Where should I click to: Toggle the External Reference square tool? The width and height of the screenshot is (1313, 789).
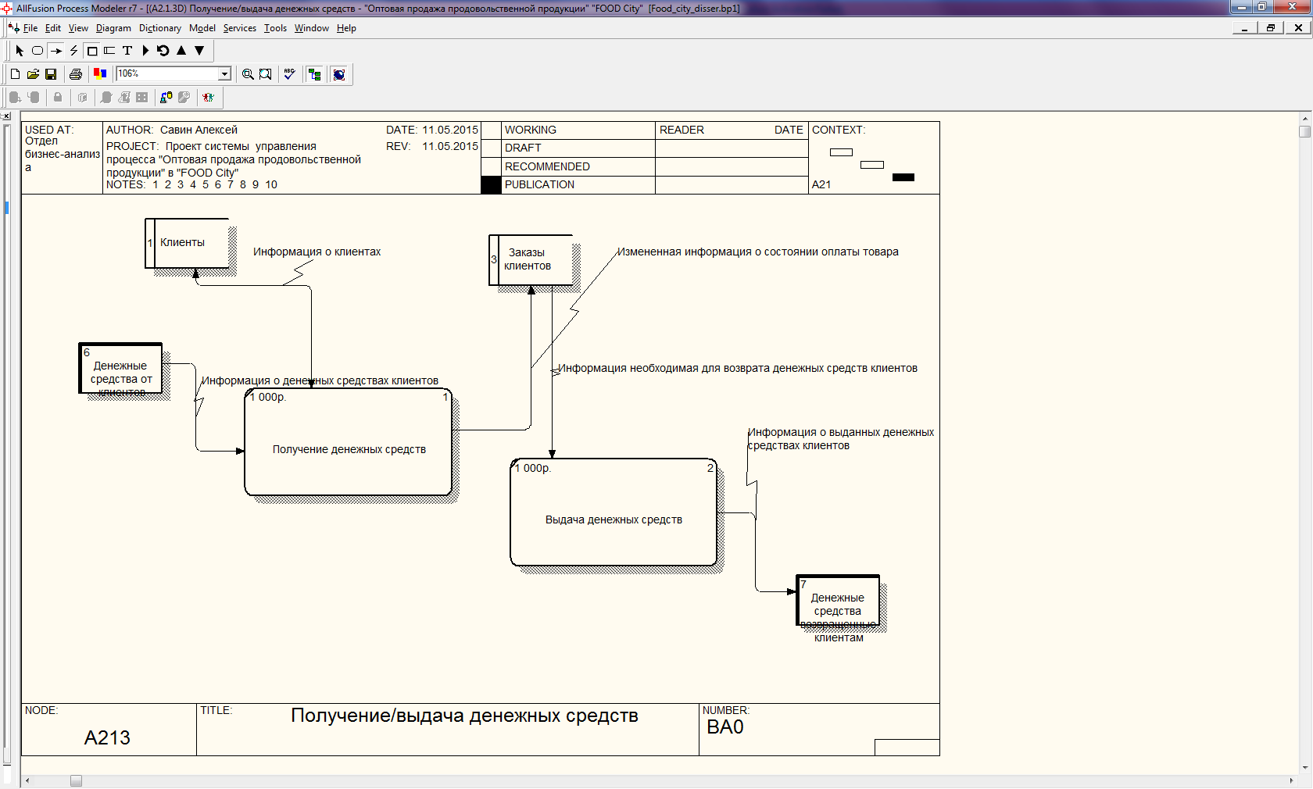click(92, 51)
